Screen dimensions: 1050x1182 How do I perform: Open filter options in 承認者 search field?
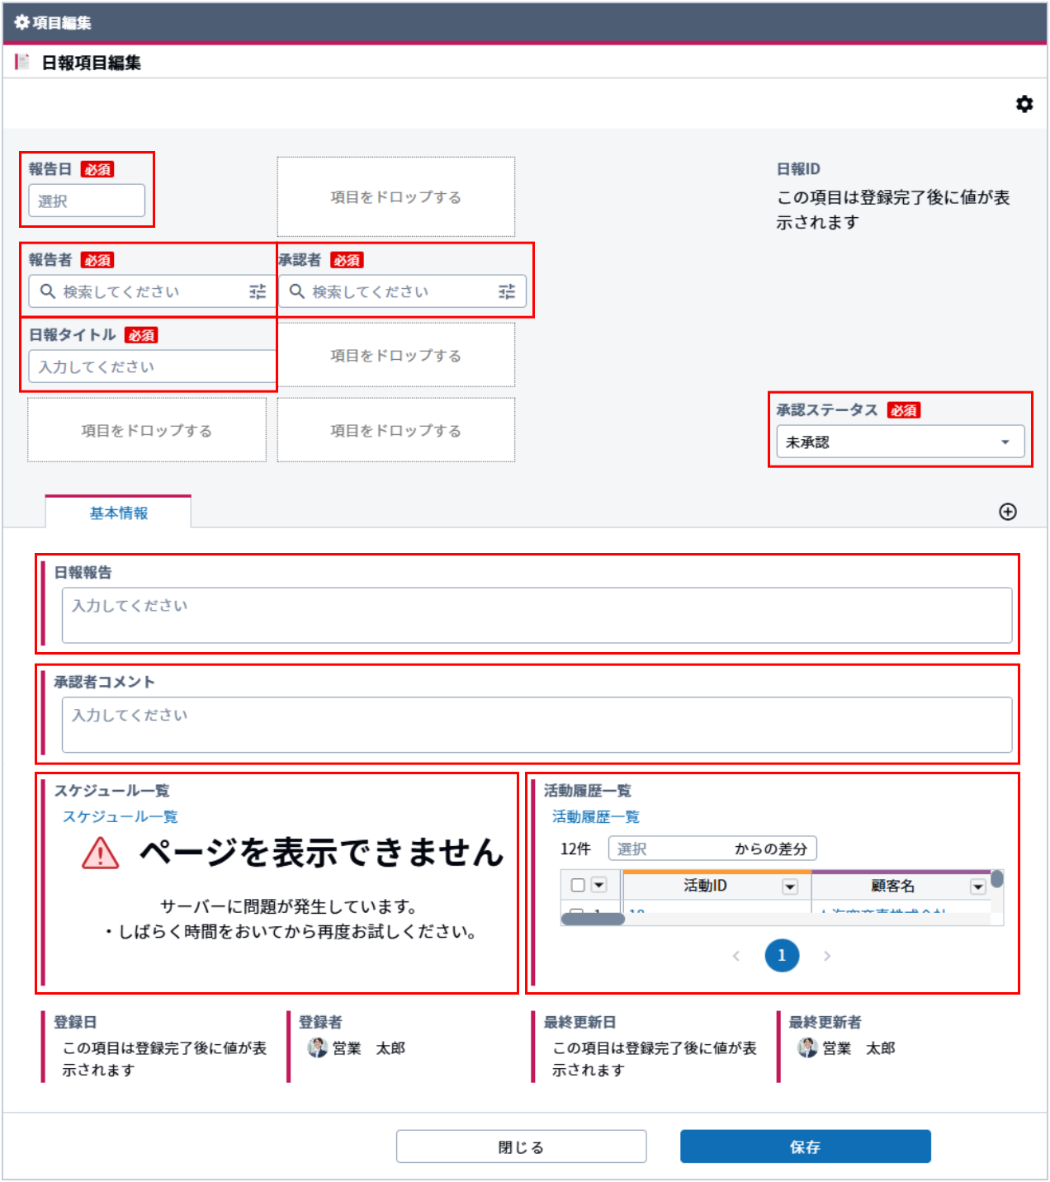[x=507, y=291]
